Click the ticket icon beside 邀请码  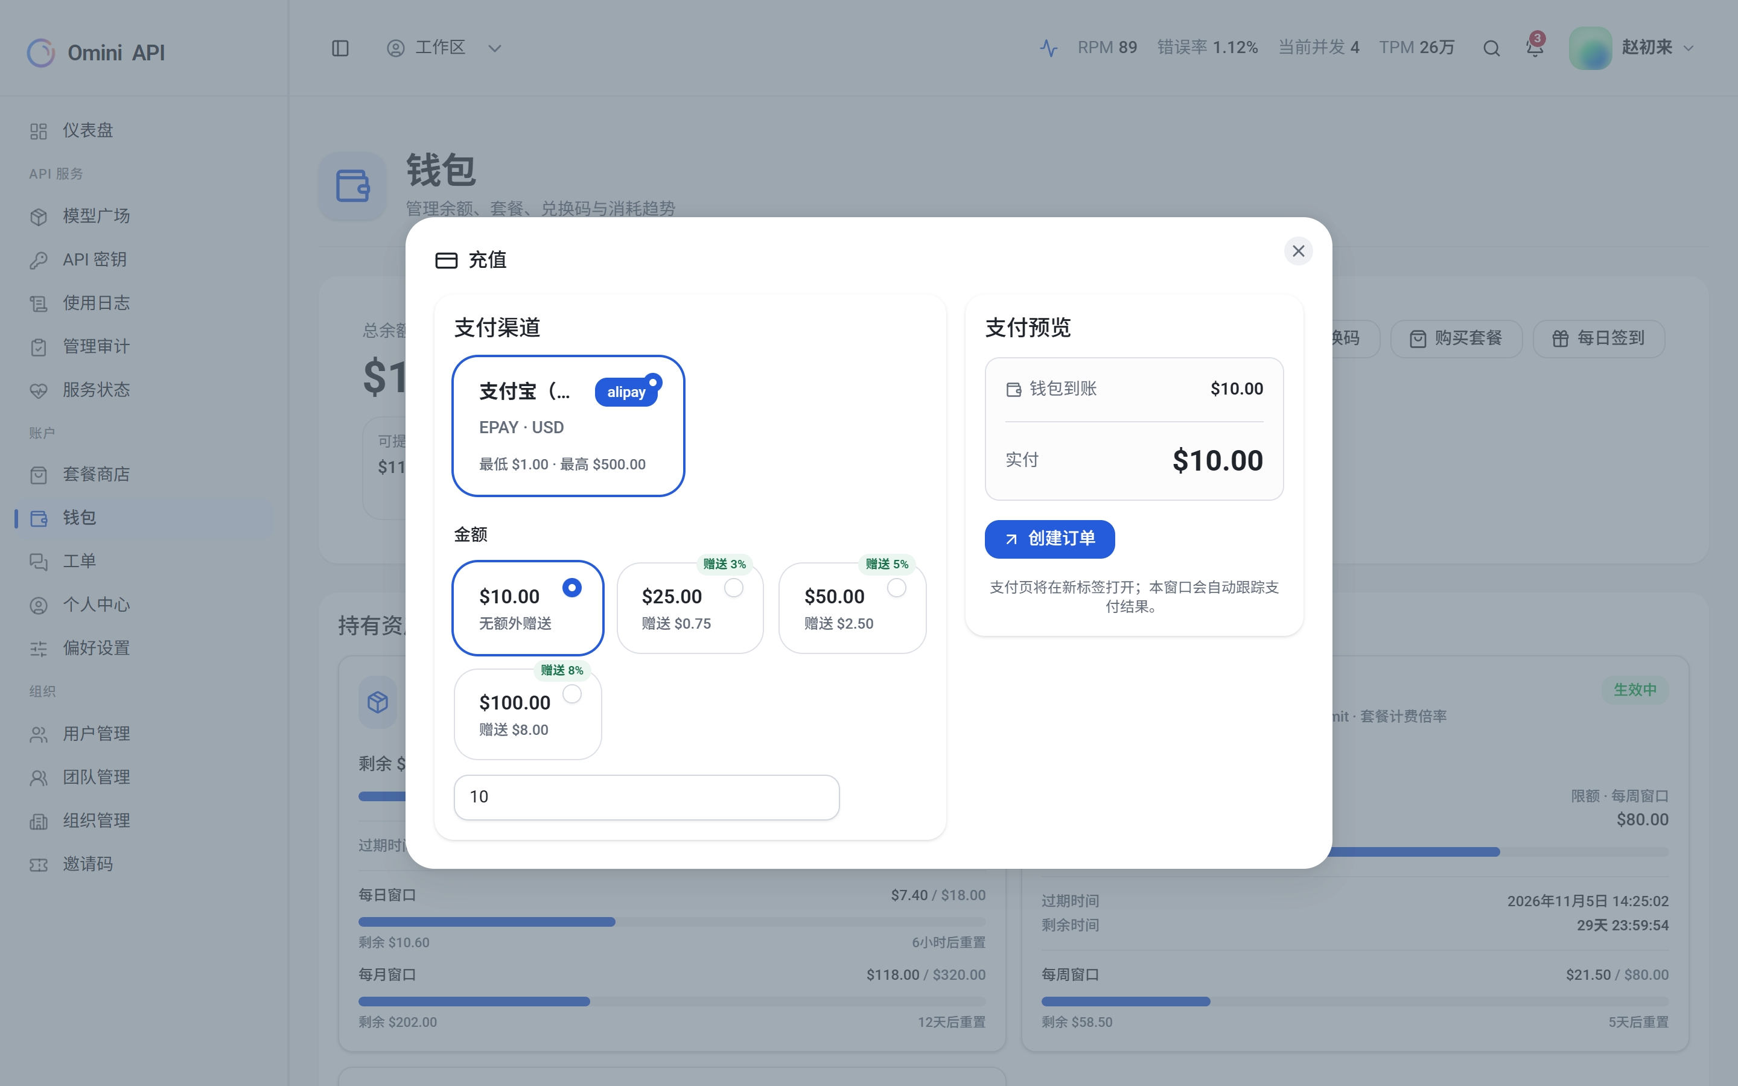pos(39,864)
